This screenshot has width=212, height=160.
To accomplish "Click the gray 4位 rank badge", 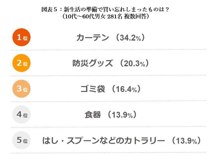I will click(21, 114).
